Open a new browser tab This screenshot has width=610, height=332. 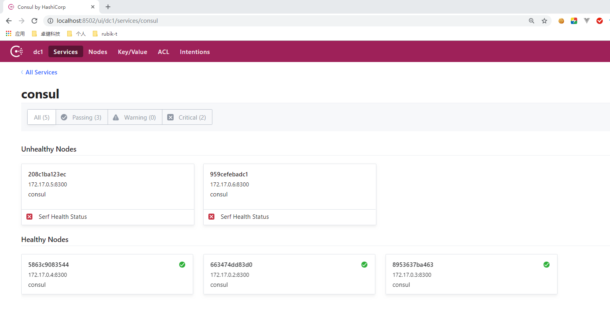click(x=108, y=7)
